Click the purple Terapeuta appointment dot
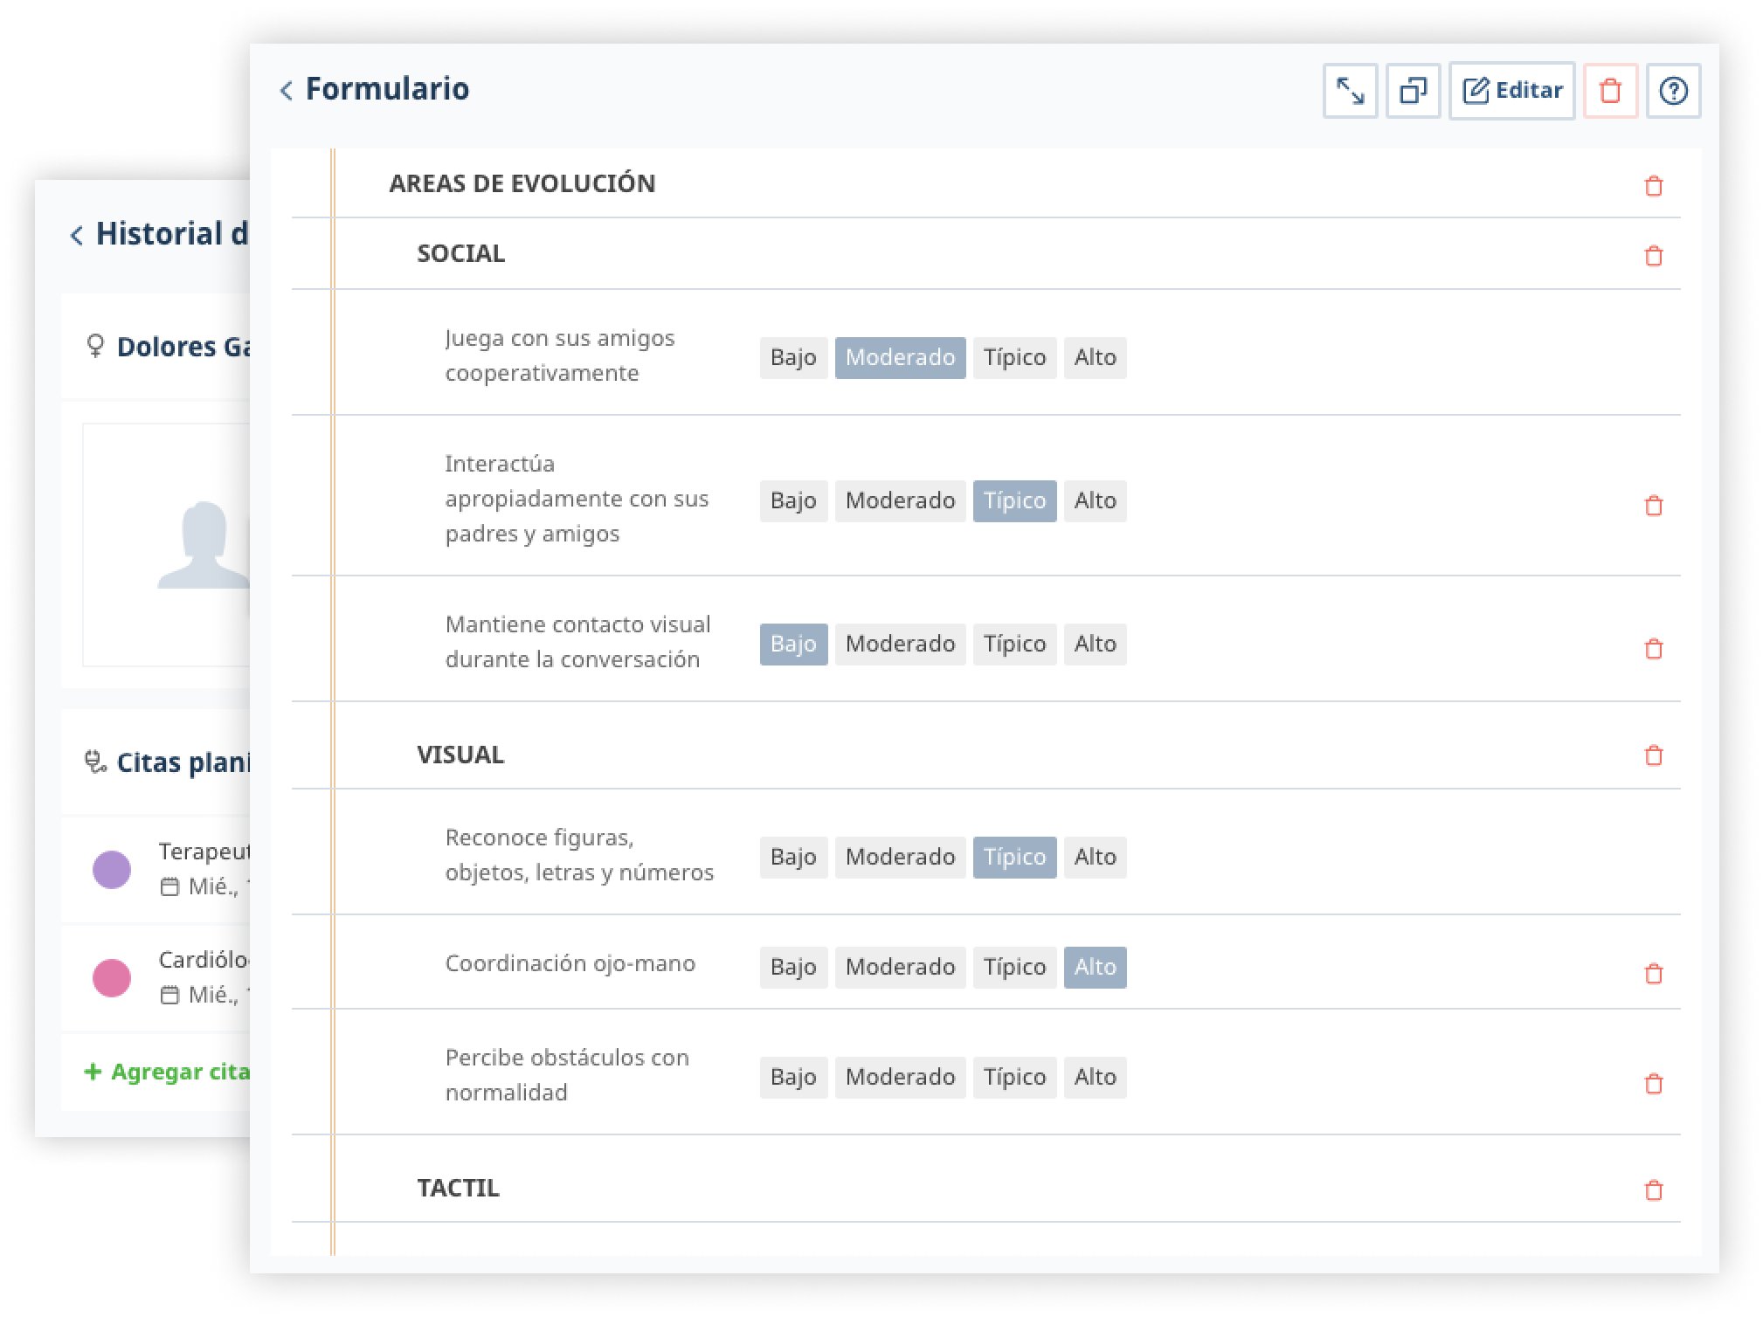Image resolution: width=1763 pixels, height=1317 pixels. pyautogui.click(x=112, y=870)
